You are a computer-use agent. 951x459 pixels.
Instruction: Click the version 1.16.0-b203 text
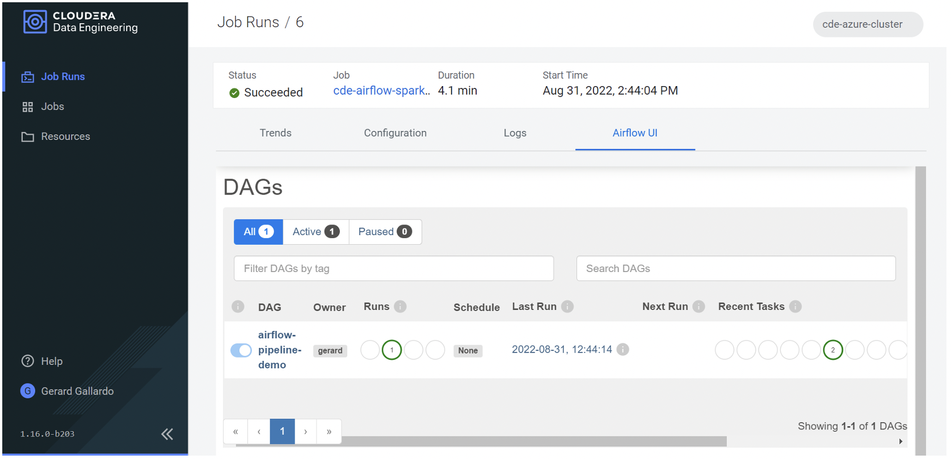pos(48,434)
